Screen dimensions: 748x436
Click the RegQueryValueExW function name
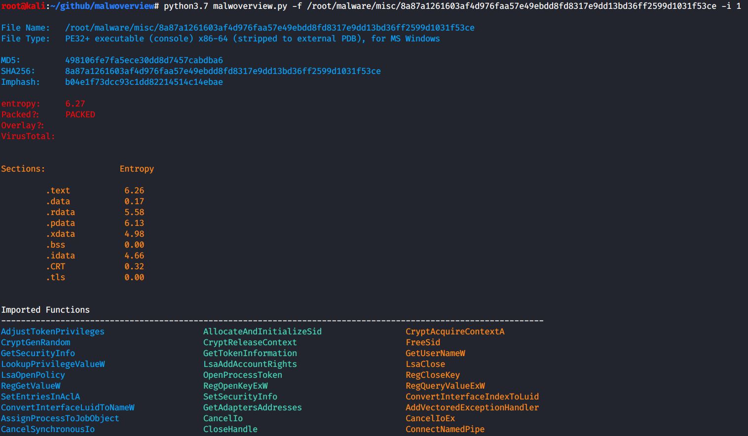445,386
